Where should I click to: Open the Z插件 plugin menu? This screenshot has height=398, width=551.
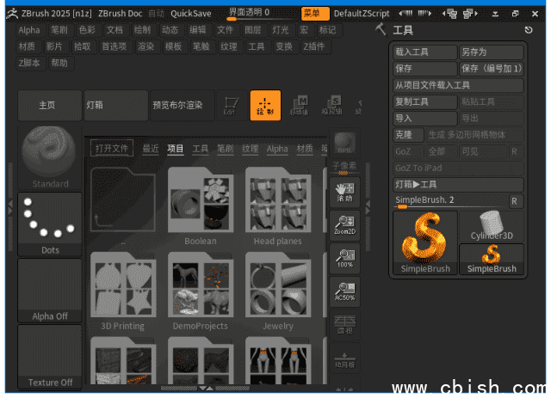pyautogui.click(x=313, y=46)
